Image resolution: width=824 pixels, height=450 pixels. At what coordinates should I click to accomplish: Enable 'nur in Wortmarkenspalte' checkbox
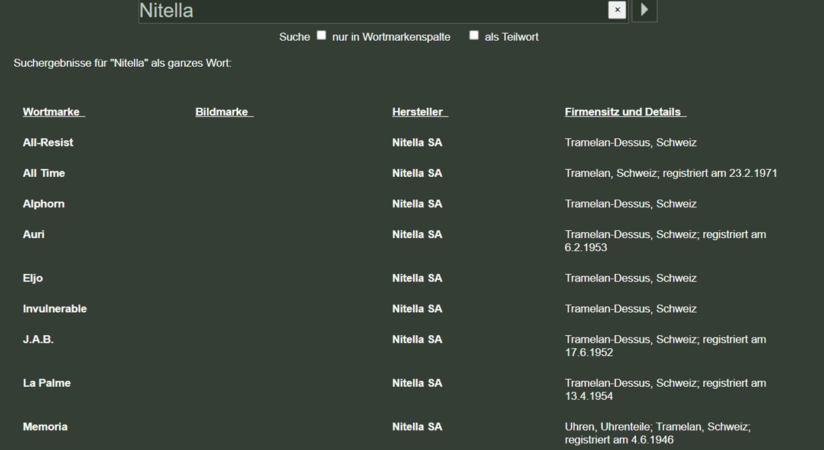coord(321,35)
